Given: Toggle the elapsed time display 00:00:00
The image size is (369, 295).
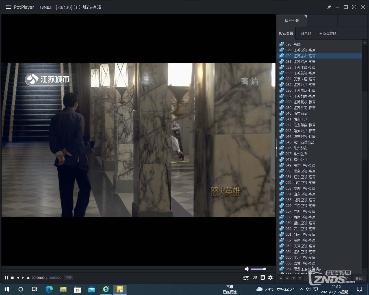Looking at the screenshot, I should (38, 278).
